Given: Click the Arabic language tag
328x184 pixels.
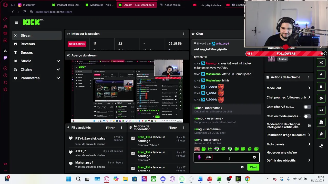Looking at the screenshot, I should (283, 59).
